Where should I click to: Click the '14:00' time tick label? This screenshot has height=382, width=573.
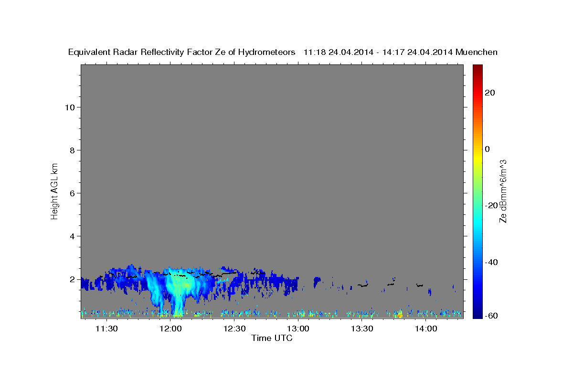click(x=426, y=329)
